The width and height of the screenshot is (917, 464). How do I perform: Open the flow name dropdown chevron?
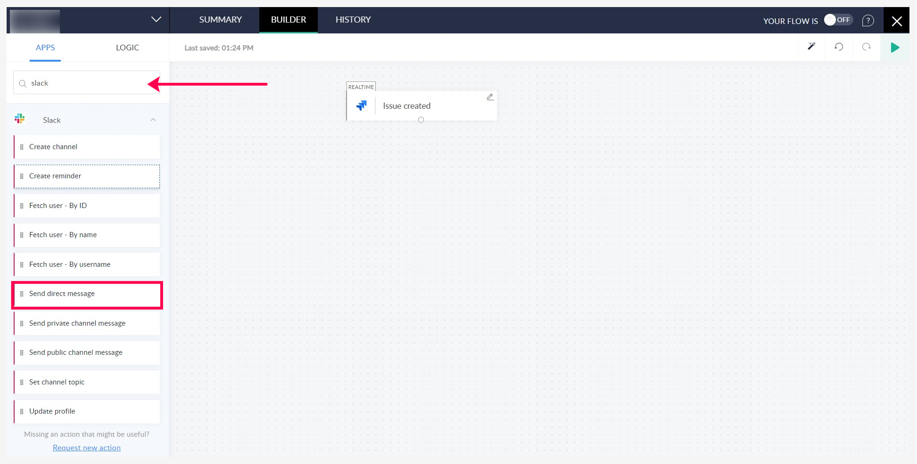(156, 20)
